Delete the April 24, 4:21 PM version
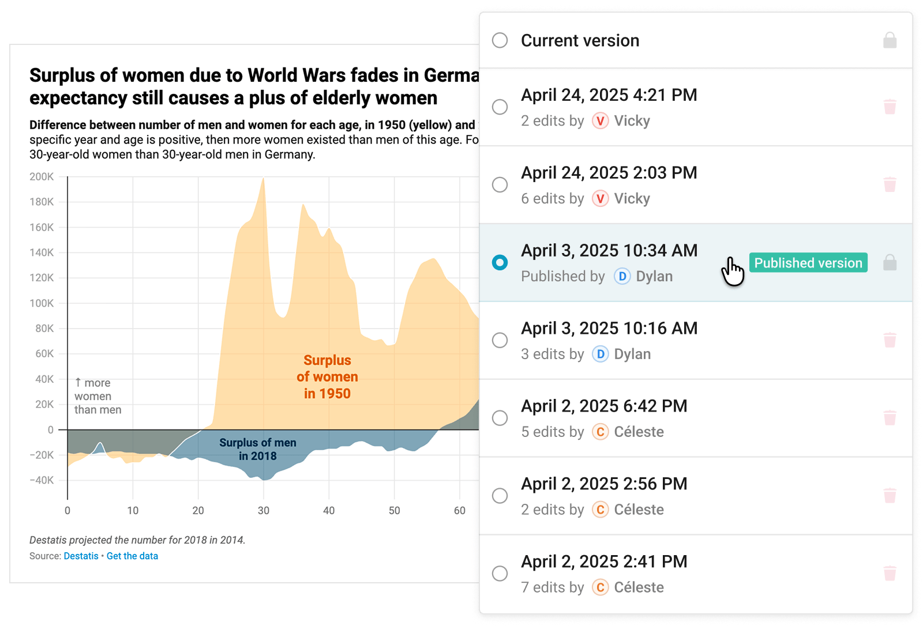 coord(890,107)
